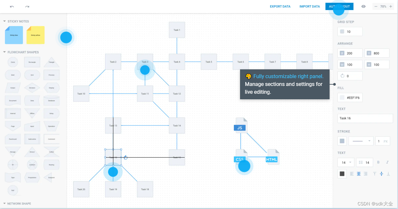
Task: Open the grid step settings icon
Action: click(341, 31)
